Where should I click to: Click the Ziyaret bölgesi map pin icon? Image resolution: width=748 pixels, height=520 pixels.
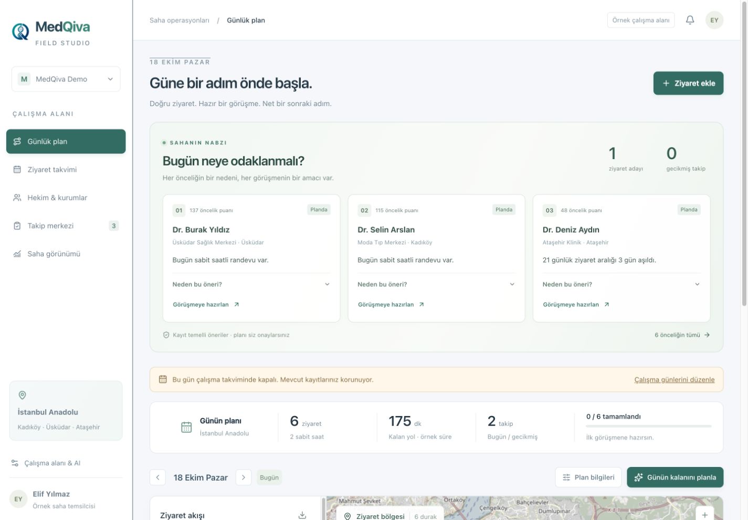pyautogui.click(x=347, y=516)
